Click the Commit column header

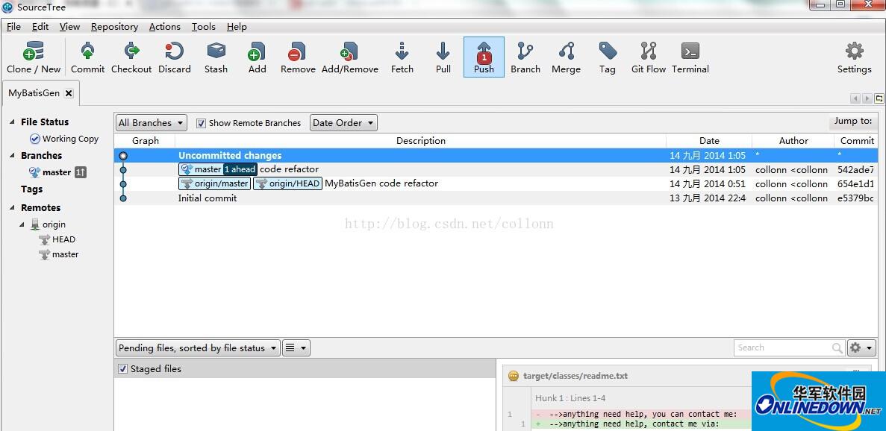857,141
